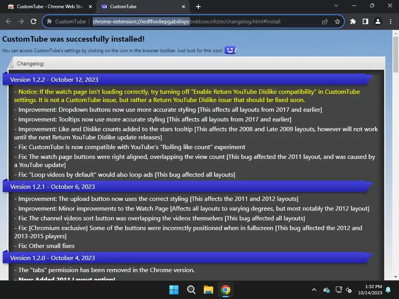Go back to the previous page

pyautogui.click(x=9, y=22)
